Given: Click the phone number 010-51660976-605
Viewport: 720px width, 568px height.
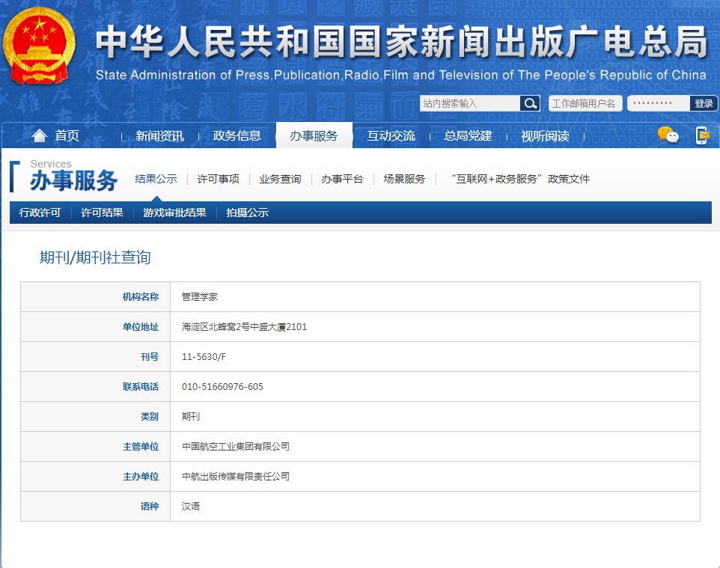Looking at the screenshot, I should coord(222,387).
